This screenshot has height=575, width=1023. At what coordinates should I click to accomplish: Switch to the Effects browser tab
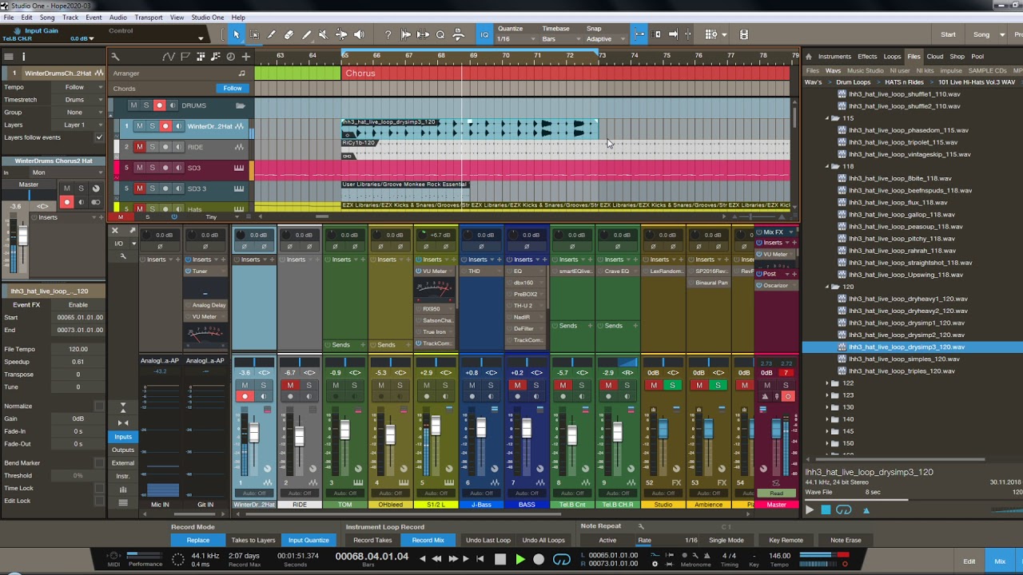pyautogui.click(x=867, y=57)
